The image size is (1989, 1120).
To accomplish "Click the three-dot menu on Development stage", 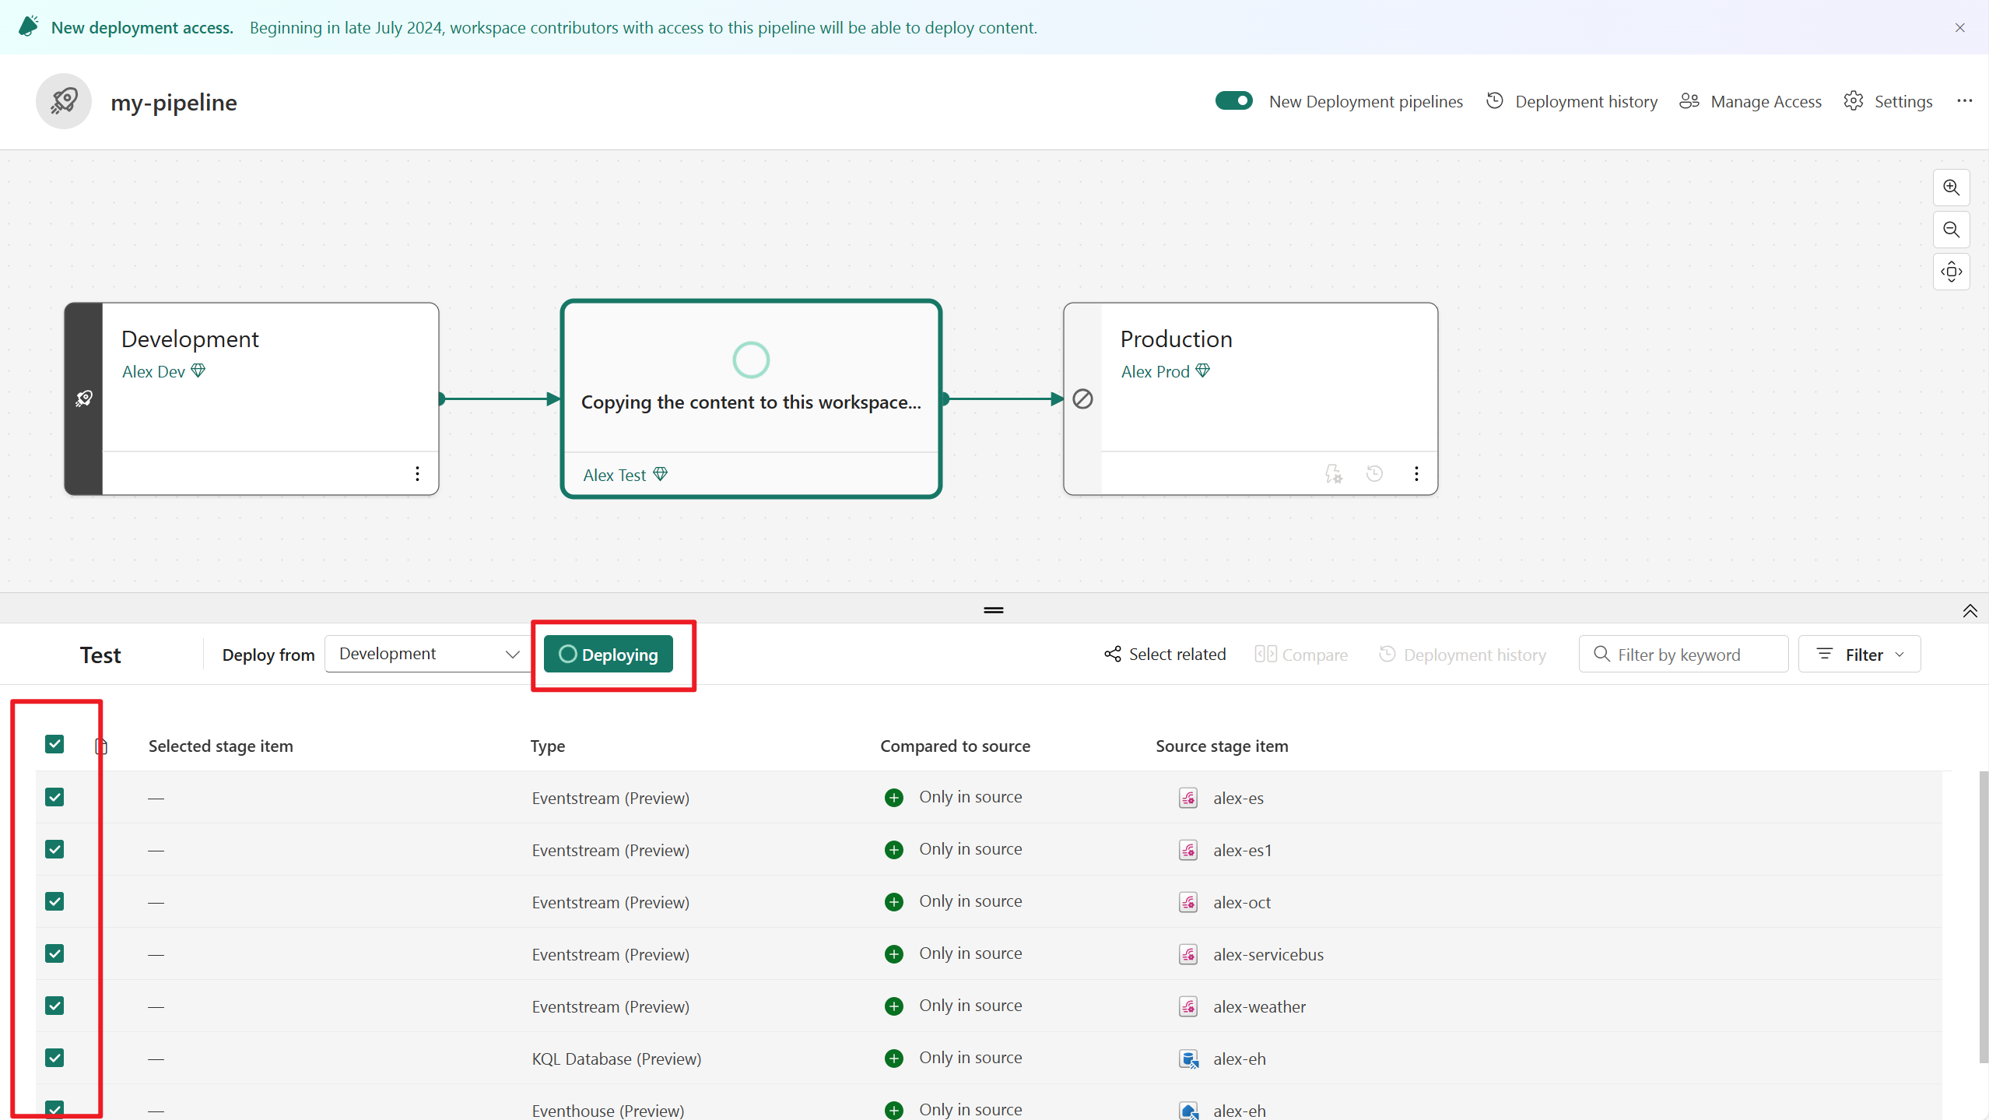I will pyautogui.click(x=416, y=472).
